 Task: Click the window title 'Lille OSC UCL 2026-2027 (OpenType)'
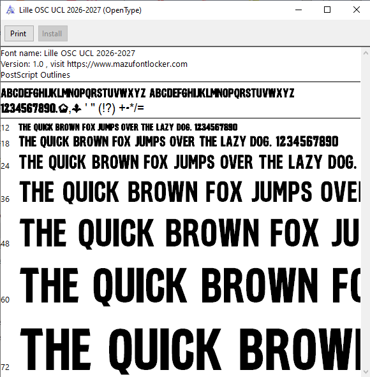click(80, 10)
